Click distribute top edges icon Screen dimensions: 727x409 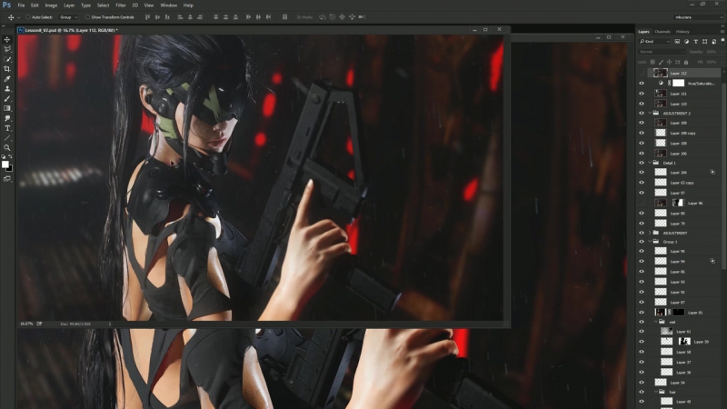point(215,17)
